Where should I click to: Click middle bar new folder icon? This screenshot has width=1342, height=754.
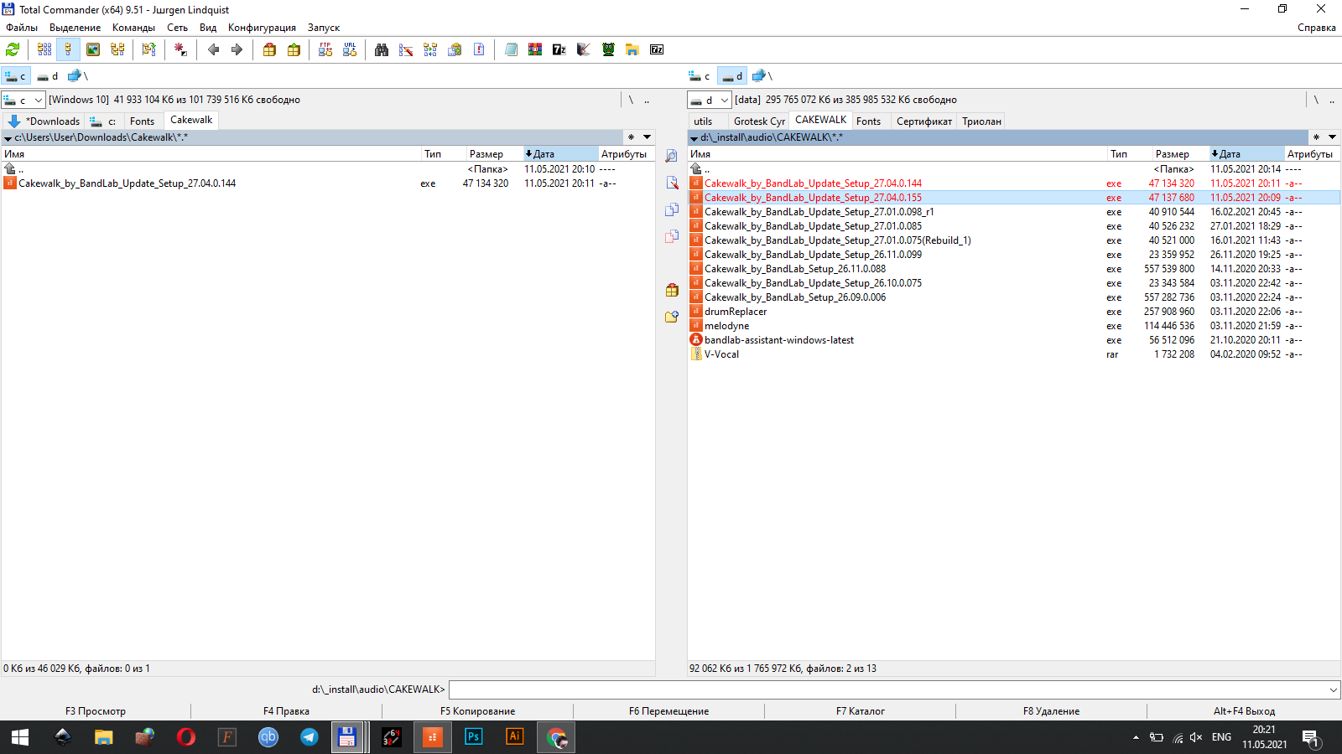click(672, 317)
